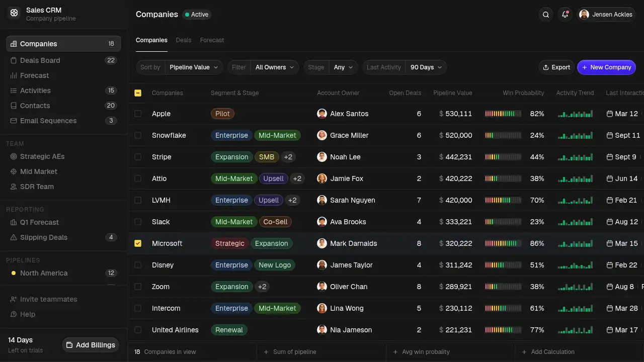The height and width of the screenshot is (362, 644).
Task: Open notifications bell icon
Action: pos(565,15)
